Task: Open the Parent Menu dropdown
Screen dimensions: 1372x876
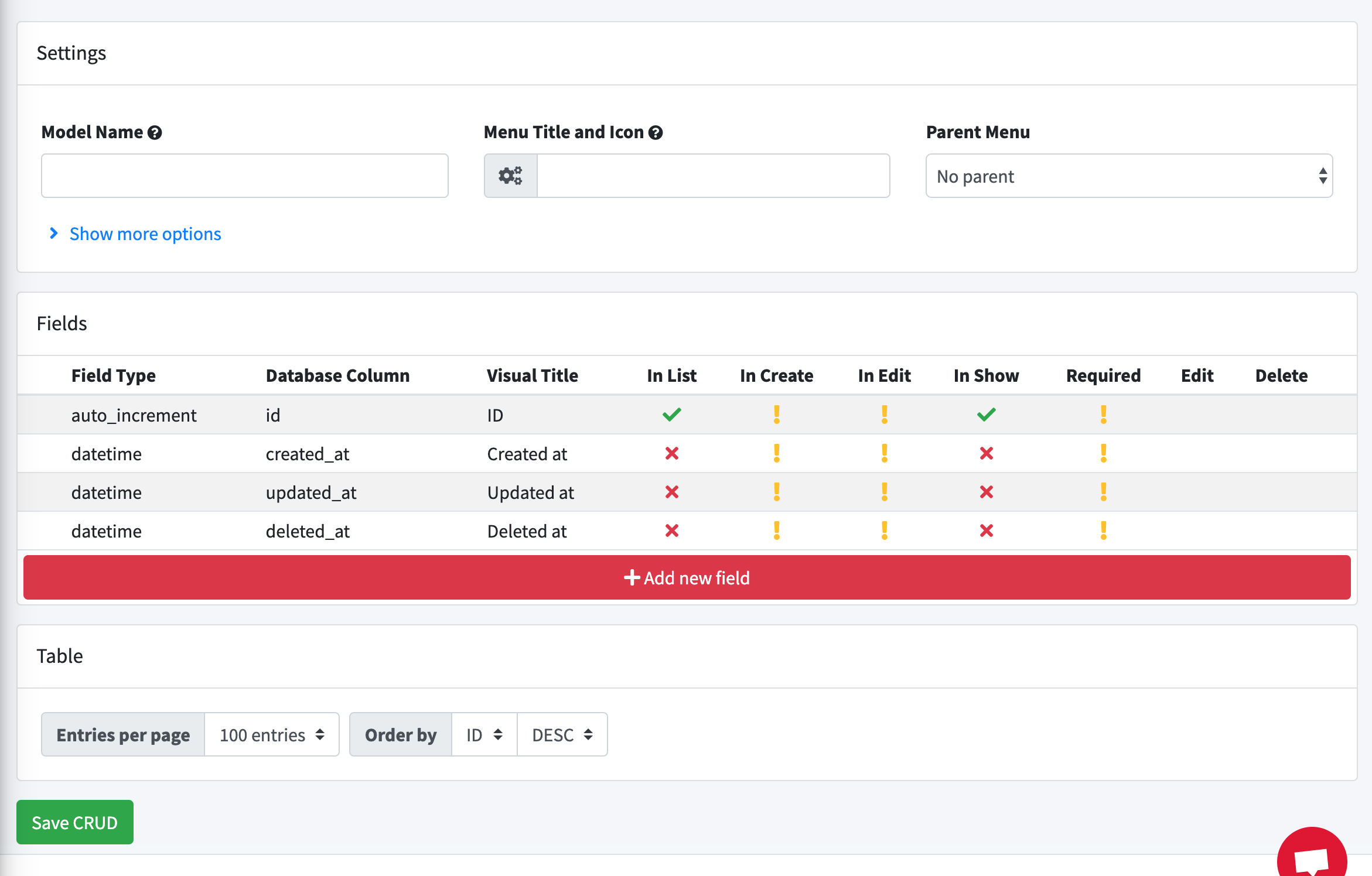Action: 1128,176
